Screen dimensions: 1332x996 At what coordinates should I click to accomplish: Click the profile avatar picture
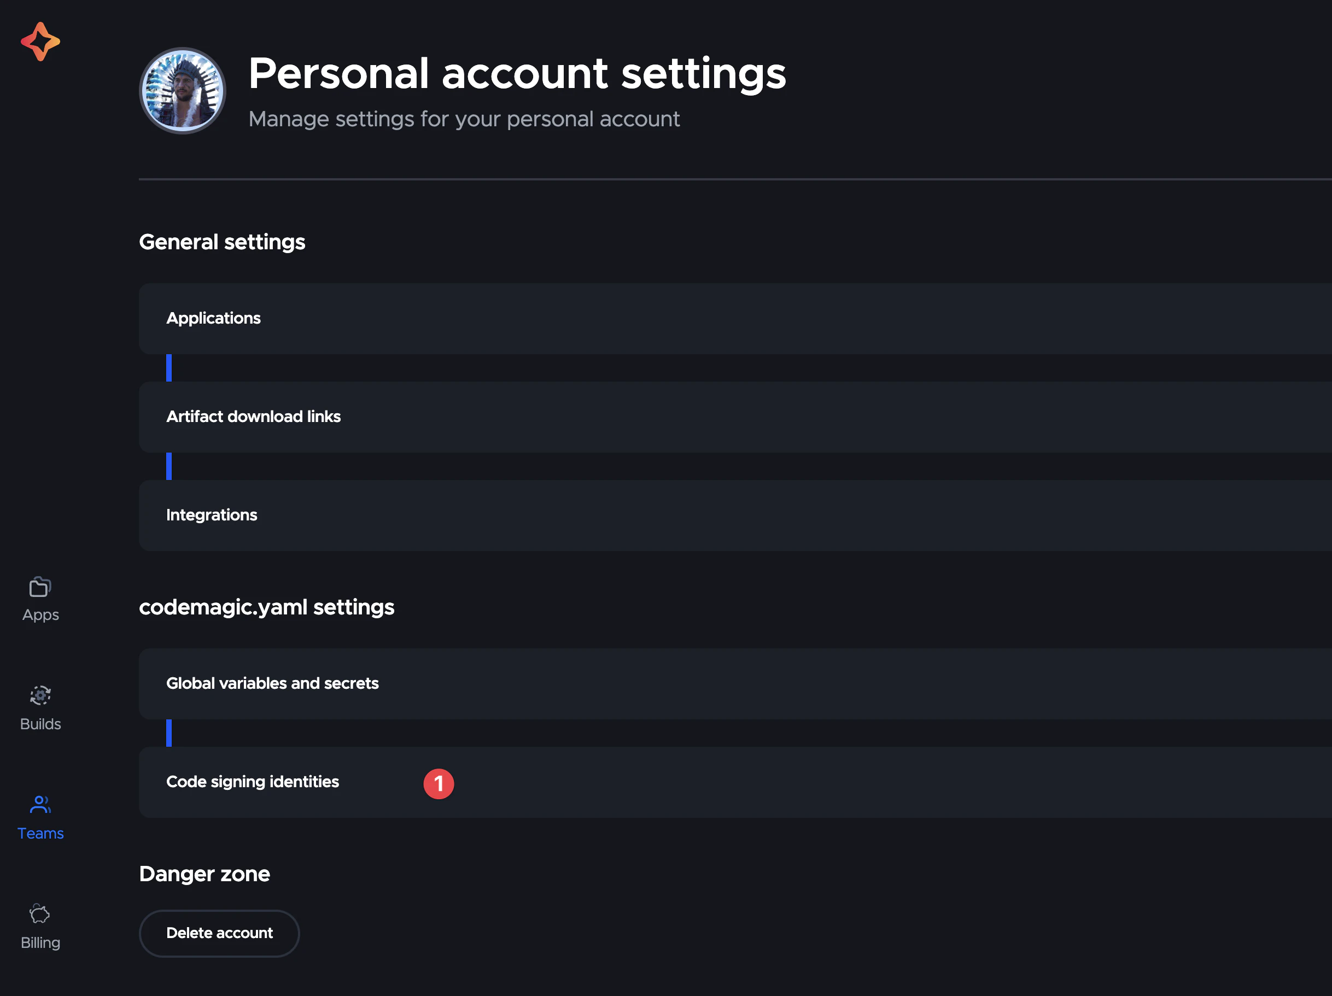point(183,91)
